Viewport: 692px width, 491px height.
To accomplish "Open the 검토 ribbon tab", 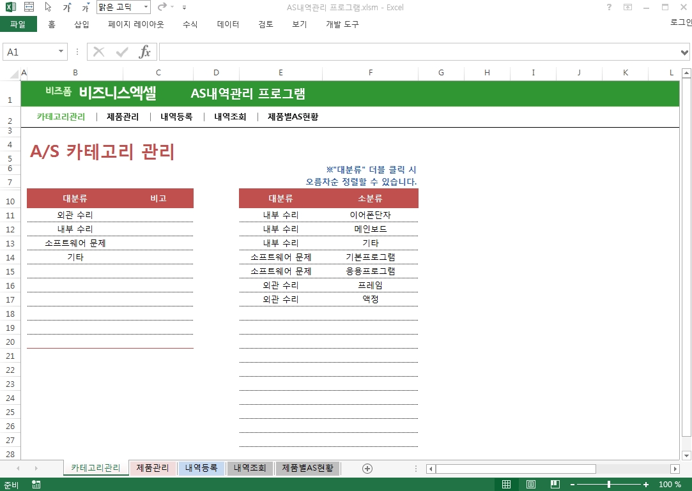I will coord(266,24).
